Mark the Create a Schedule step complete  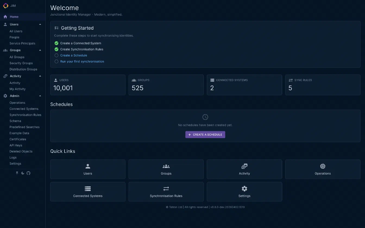[x=56, y=55]
